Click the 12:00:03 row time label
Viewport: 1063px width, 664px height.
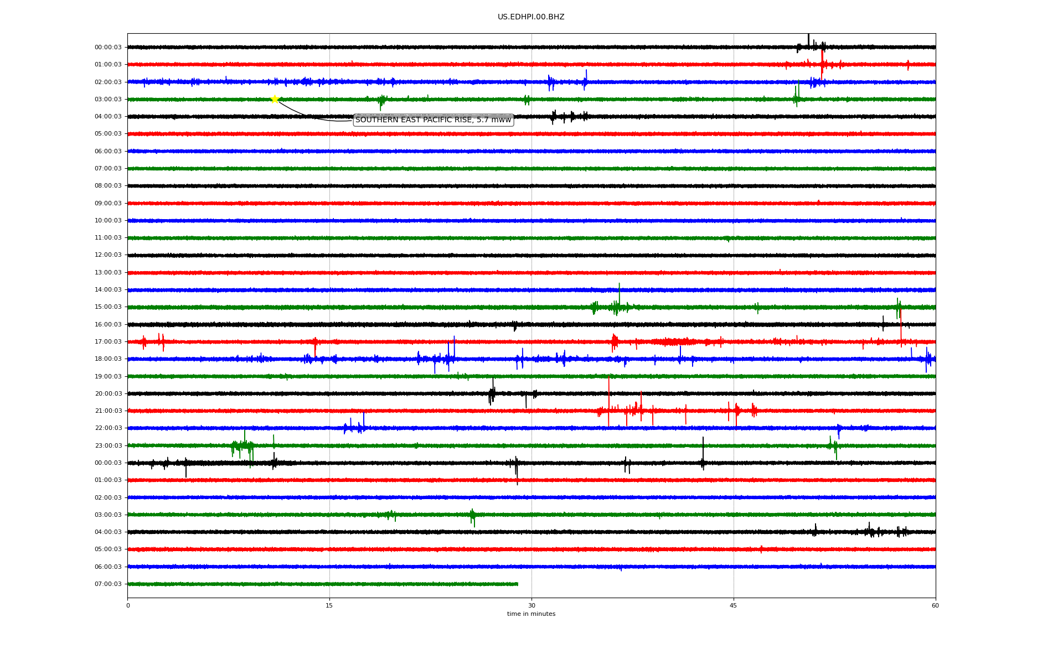[x=108, y=255]
